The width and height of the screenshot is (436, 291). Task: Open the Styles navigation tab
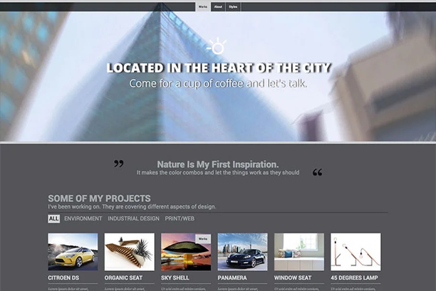233,7
